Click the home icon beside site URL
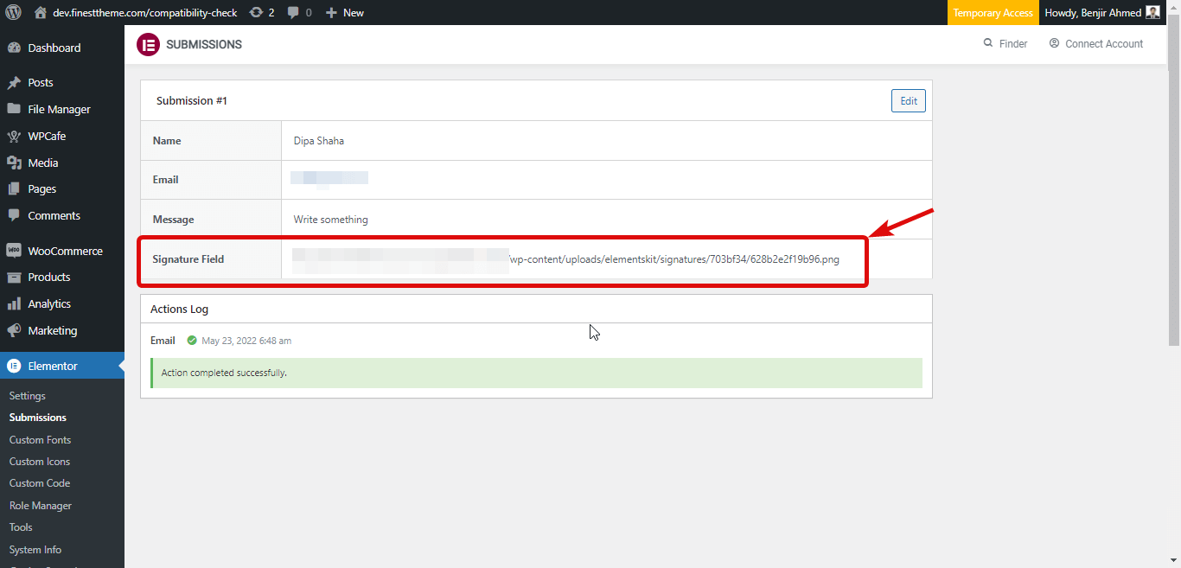 pyautogui.click(x=40, y=12)
